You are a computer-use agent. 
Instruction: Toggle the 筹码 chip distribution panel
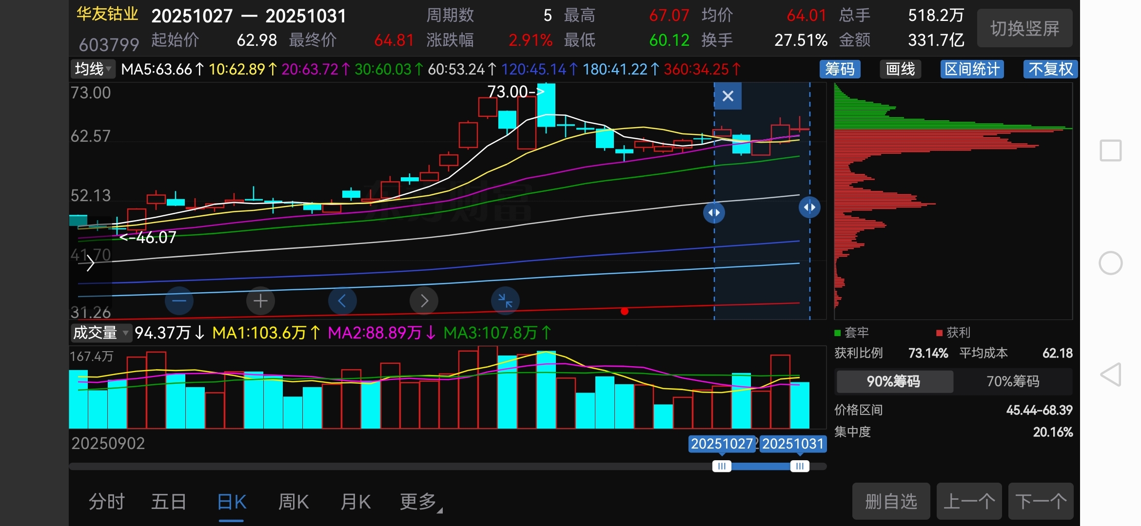(840, 69)
